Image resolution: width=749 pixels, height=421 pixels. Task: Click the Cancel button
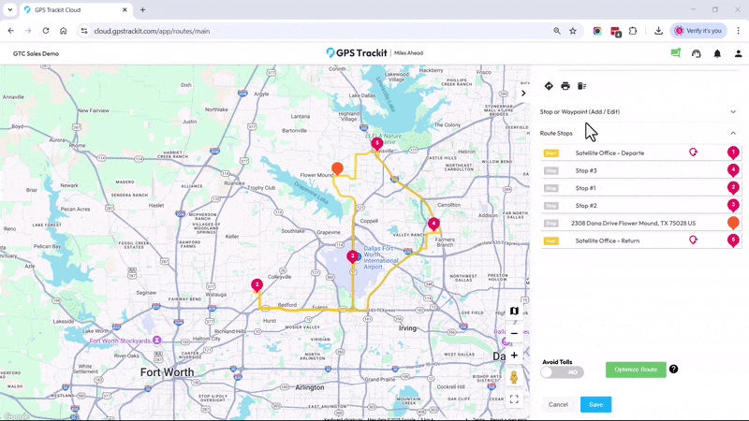(558, 404)
